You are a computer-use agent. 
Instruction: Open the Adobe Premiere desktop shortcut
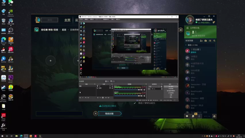click(x=11, y=79)
